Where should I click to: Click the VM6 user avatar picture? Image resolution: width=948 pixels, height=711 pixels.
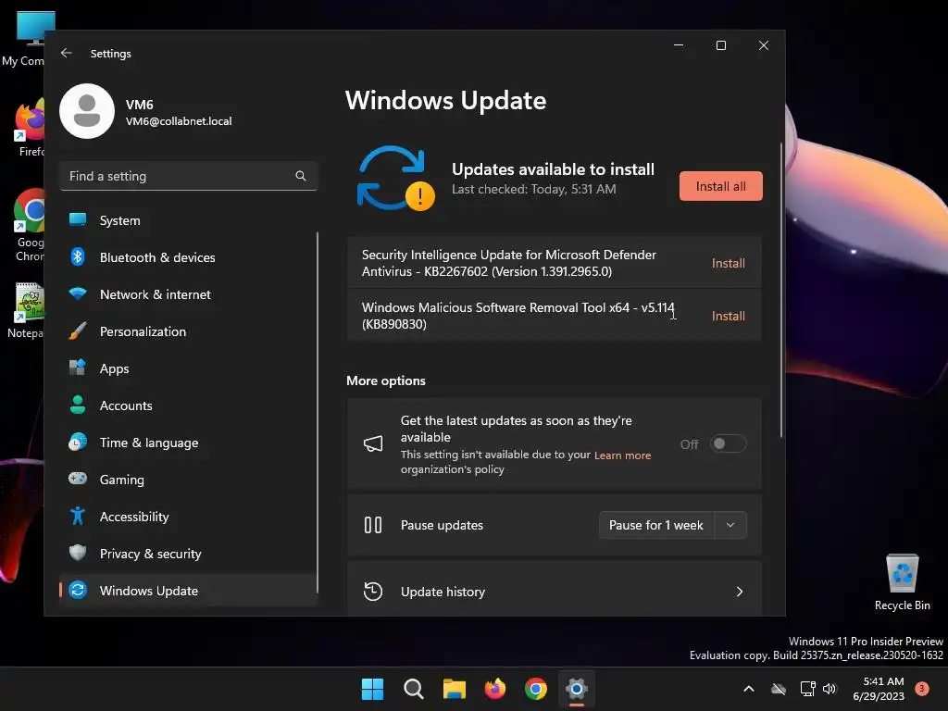tap(87, 111)
